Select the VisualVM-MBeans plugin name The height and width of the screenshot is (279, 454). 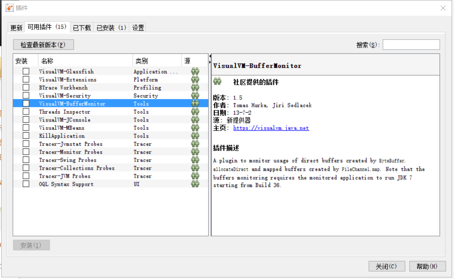[x=62, y=127]
